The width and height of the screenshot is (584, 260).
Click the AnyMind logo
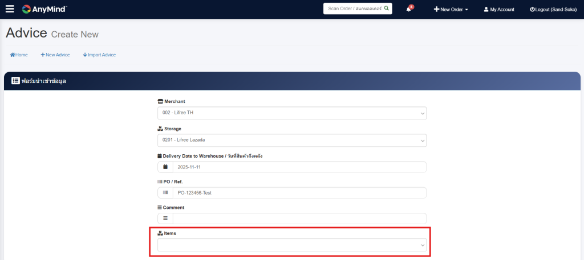(x=44, y=9)
